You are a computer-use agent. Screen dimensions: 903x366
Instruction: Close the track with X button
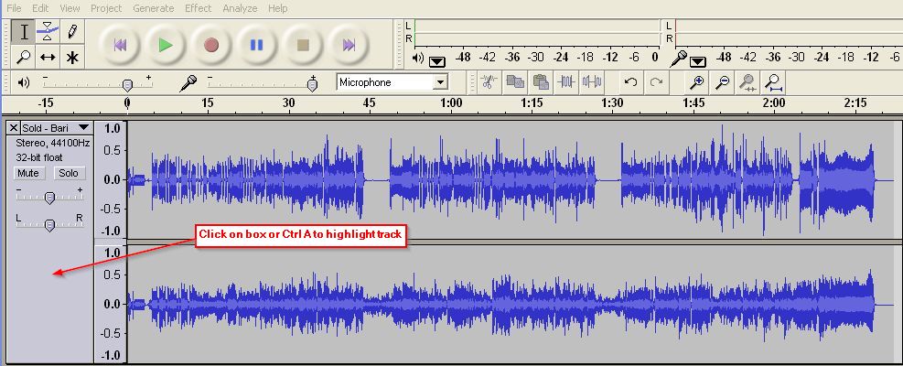tap(13, 128)
